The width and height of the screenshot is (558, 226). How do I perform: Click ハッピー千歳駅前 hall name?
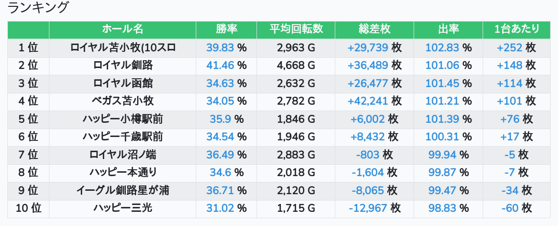tap(122, 136)
